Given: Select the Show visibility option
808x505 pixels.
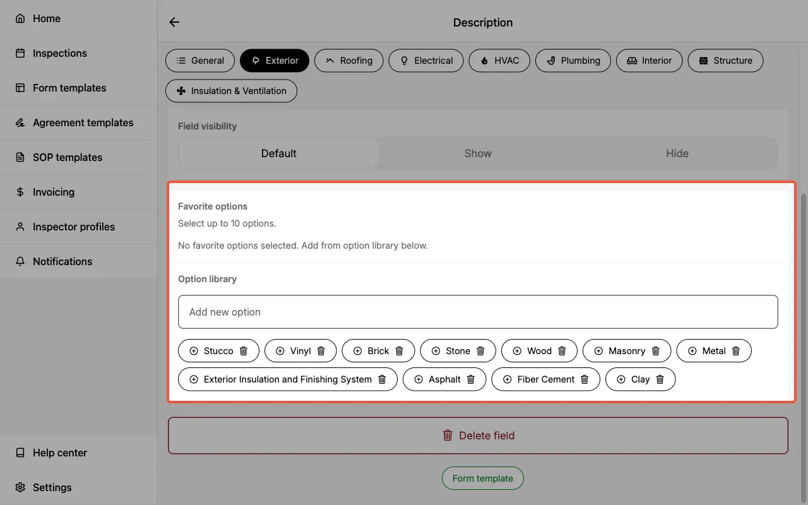Looking at the screenshot, I should (x=478, y=153).
